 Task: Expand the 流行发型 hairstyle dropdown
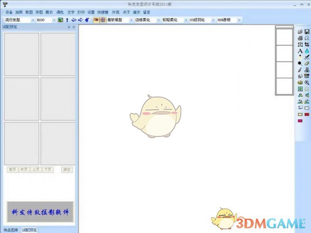click(33, 20)
